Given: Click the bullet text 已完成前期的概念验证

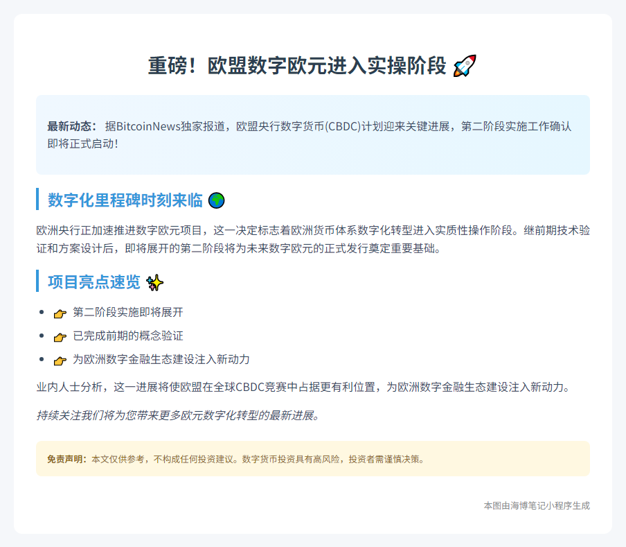Looking at the screenshot, I should [128, 336].
